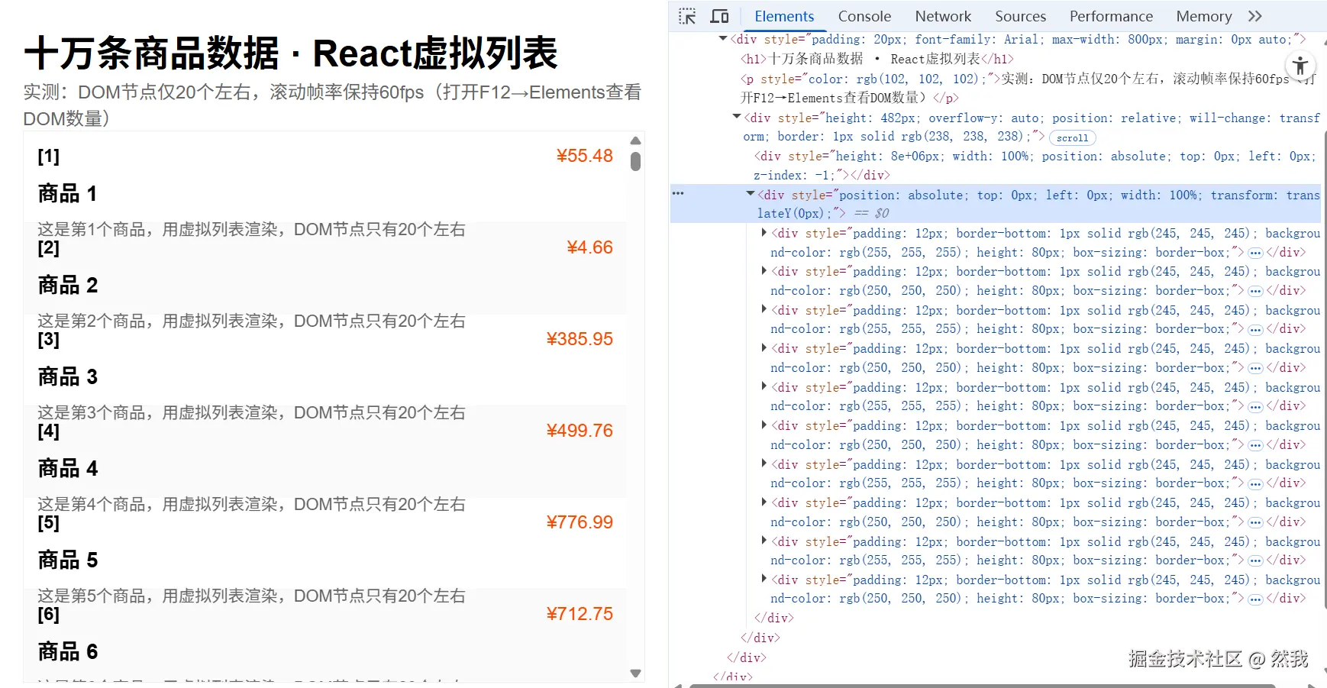The width and height of the screenshot is (1327, 688).
Task: Click the price ¥385.95
Action: (x=580, y=339)
